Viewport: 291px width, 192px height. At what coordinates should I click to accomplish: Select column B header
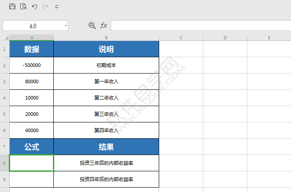coord(106,37)
